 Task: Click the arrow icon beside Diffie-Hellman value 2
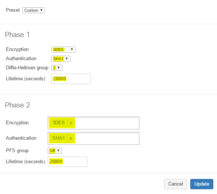(59, 68)
